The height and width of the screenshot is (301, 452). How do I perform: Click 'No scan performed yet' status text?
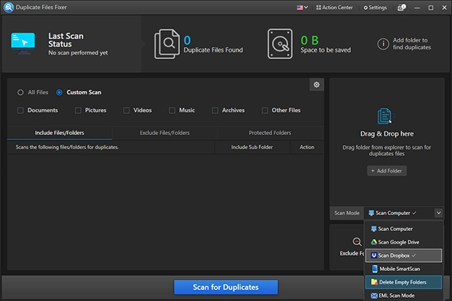point(78,53)
